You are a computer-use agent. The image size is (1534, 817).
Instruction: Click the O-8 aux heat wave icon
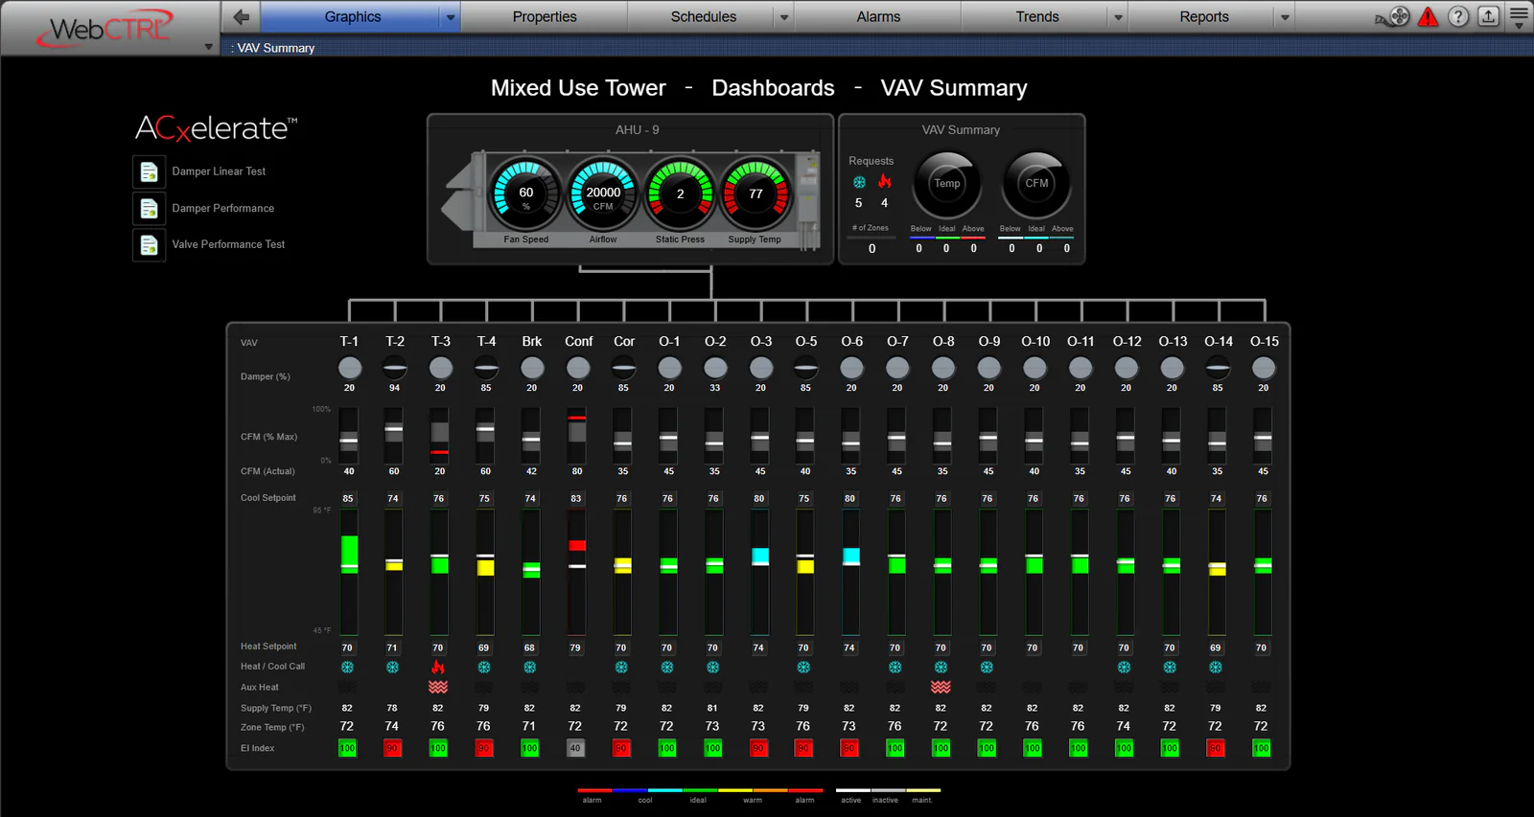[x=941, y=687]
